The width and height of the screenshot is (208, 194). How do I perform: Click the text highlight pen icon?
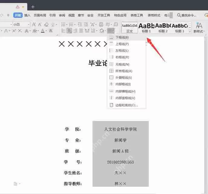tap(35, 31)
